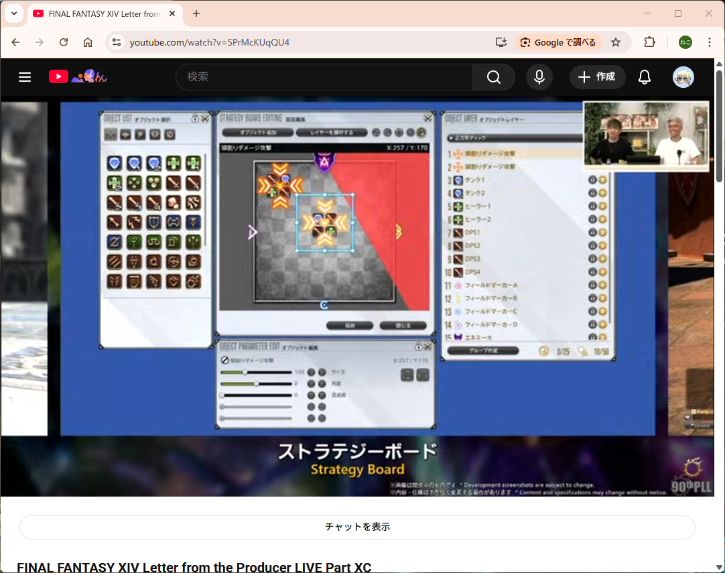Select the FINAL FANTASY XIV Letter tab
725x573 pixels.
(101, 13)
